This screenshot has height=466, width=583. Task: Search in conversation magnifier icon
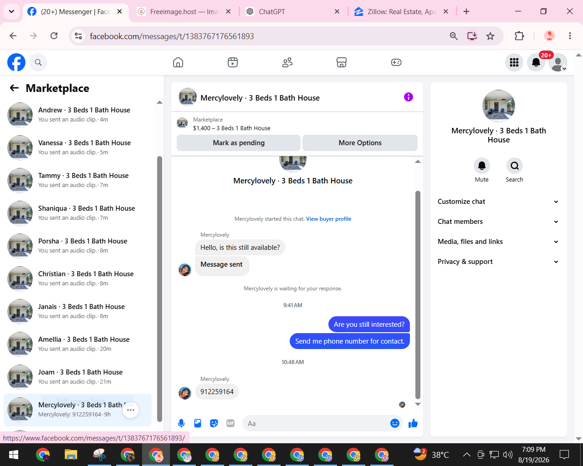515,166
